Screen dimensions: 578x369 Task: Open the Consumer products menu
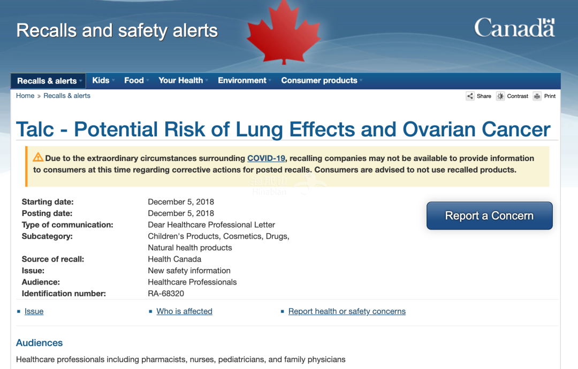click(322, 80)
